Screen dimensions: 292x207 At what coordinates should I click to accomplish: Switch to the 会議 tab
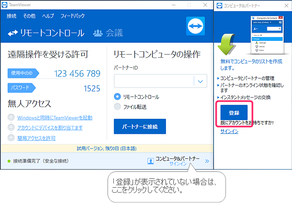pyautogui.click(x=108, y=33)
